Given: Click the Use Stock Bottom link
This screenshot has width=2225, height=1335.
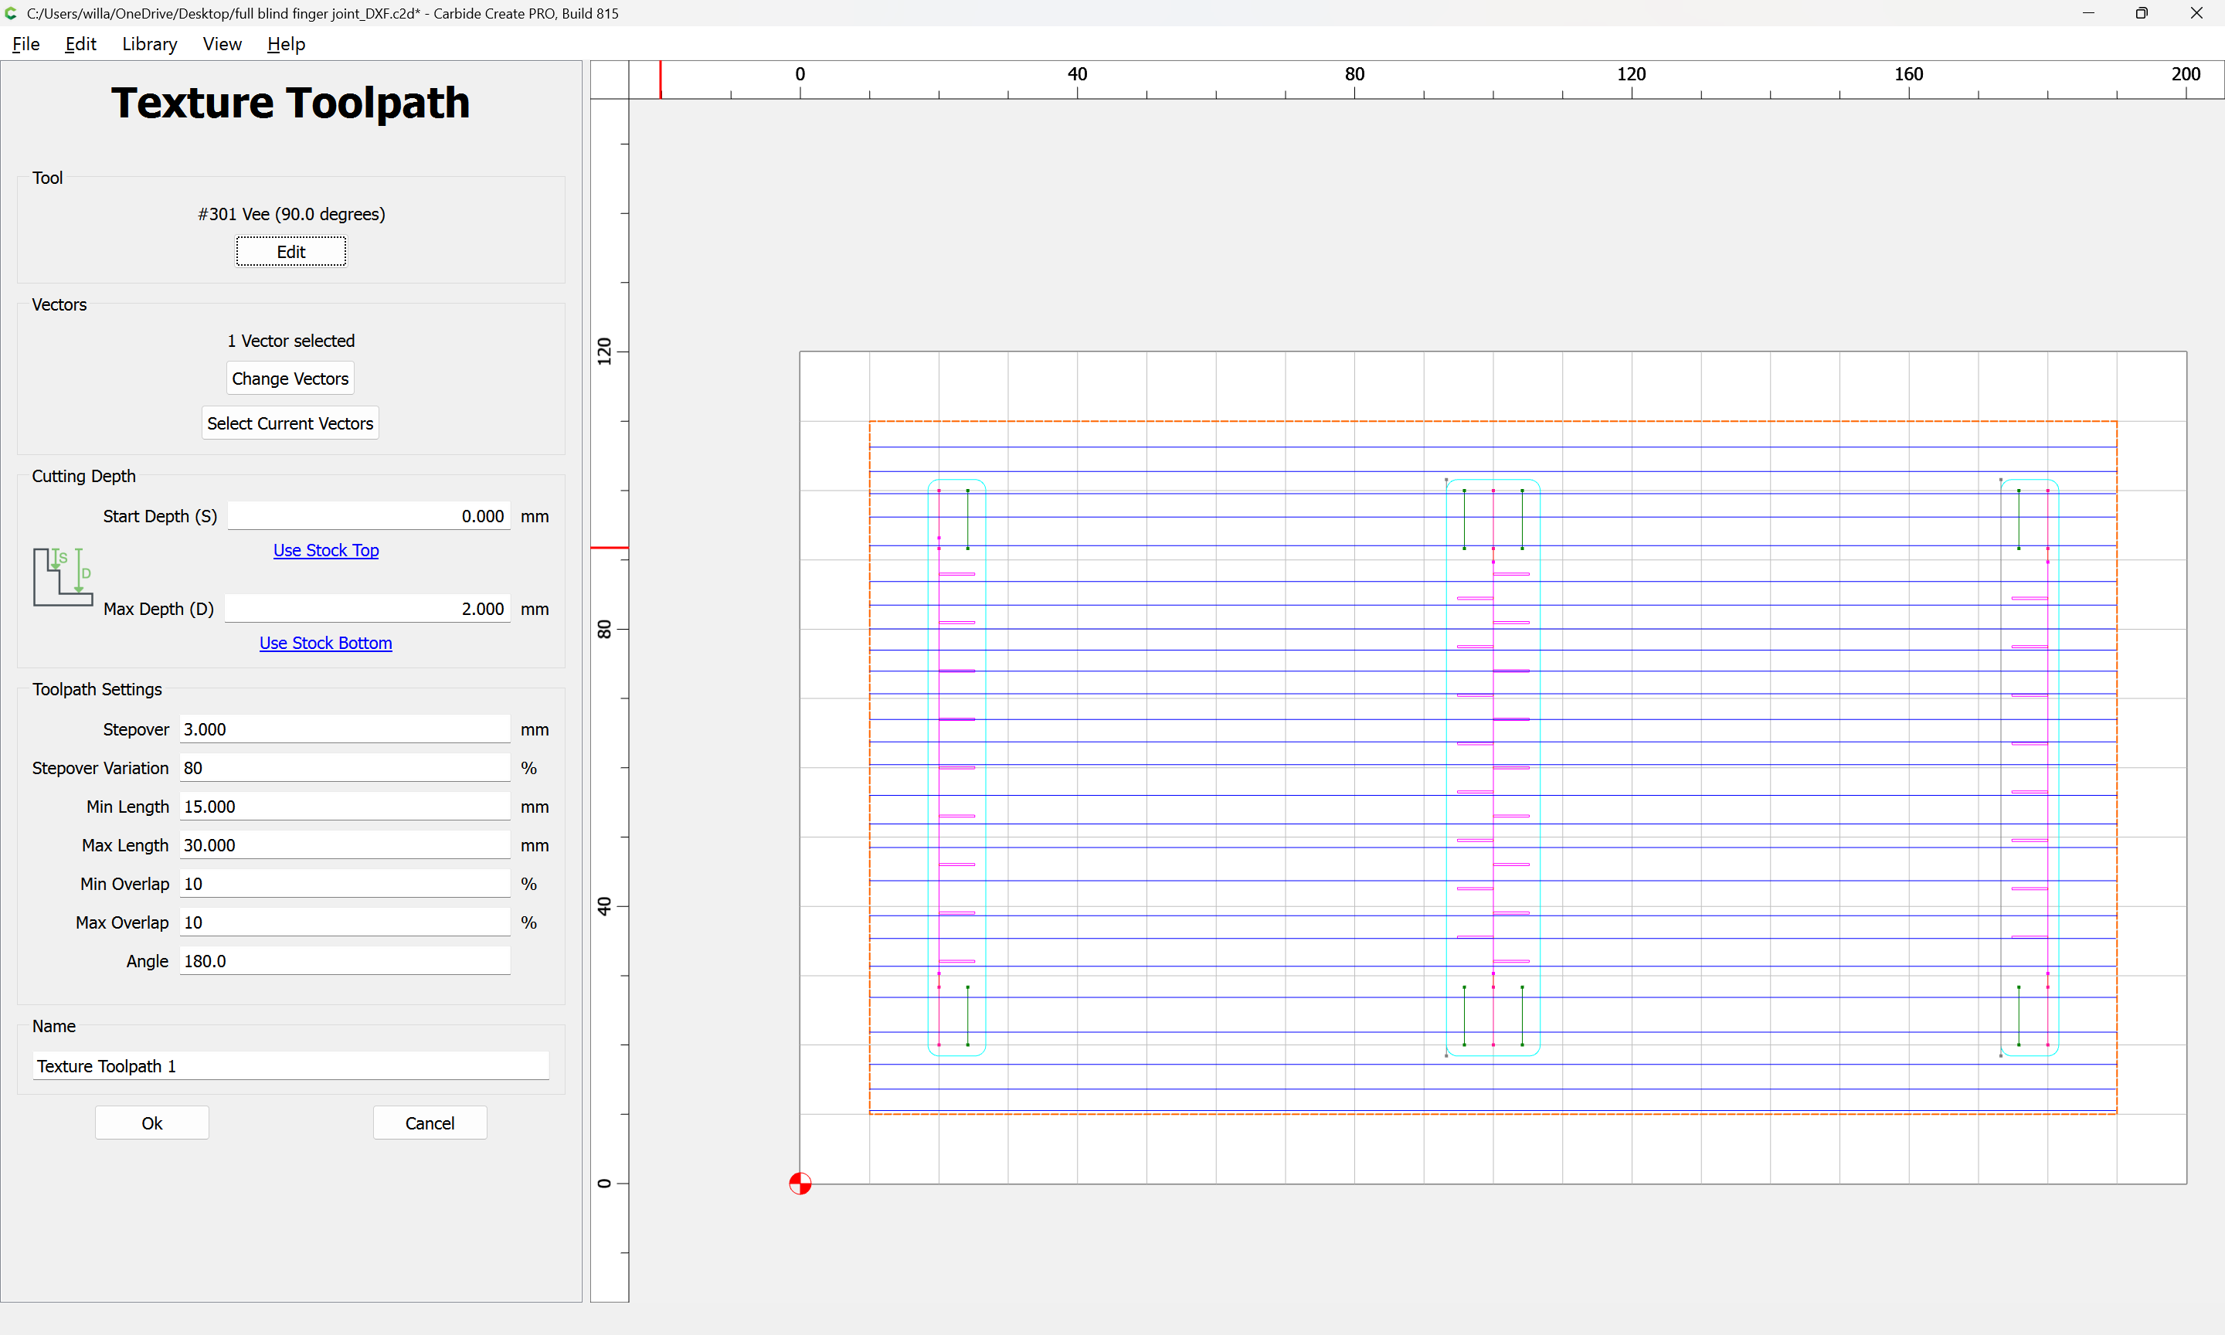Looking at the screenshot, I should pos(325,644).
